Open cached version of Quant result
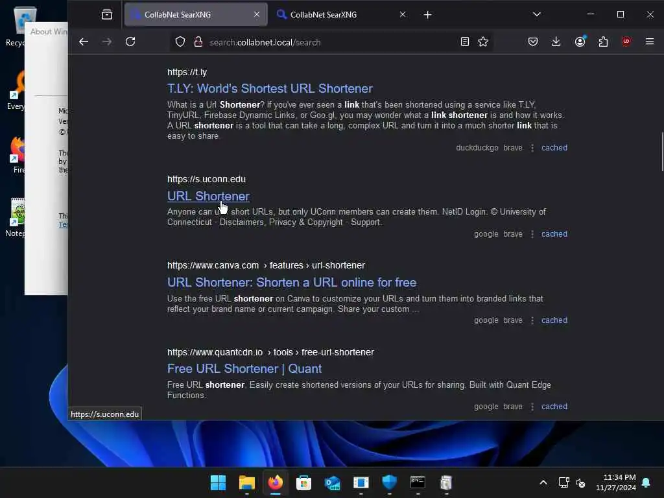The image size is (664, 498). 554,407
